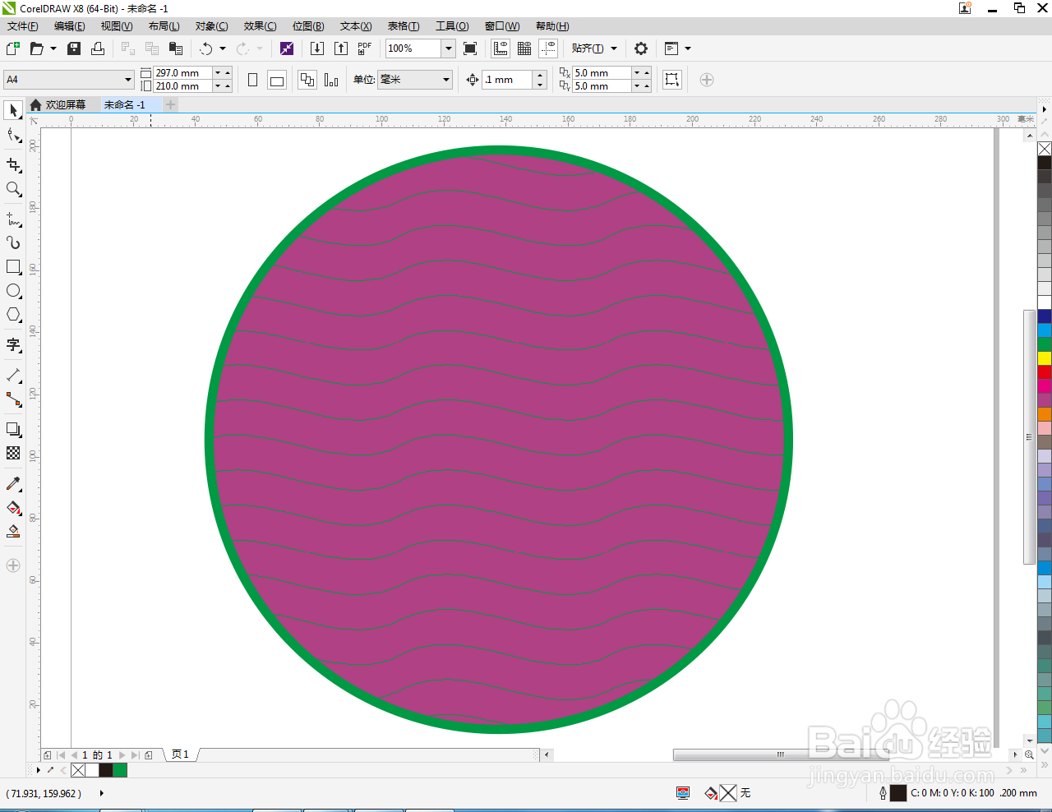Viewport: 1052px width, 812px height.
Task: Click the Full-screen preview icon
Action: point(470,48)
